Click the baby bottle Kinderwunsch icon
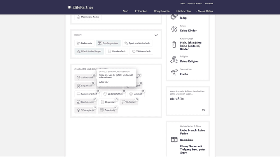Screen dimensions: 280x157 (174, 44)
